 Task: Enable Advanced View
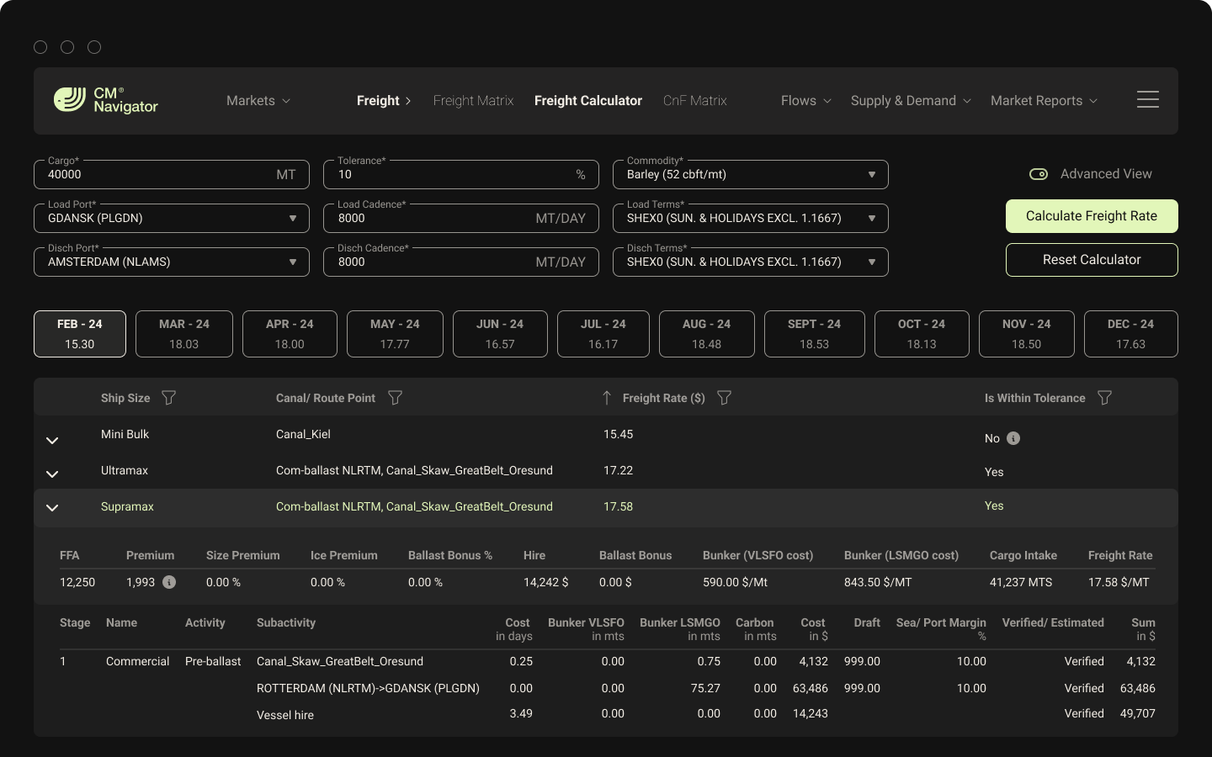tap(1038, 173)
